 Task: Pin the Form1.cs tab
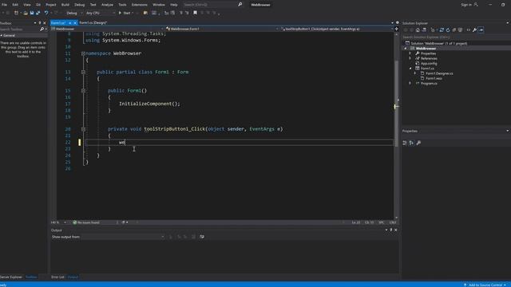click(x=69, y=23)
